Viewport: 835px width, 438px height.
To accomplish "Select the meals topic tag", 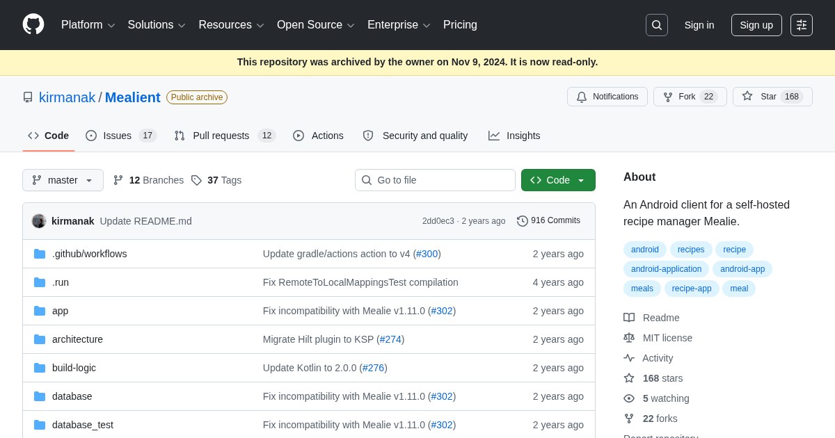I will coord(642,289).
